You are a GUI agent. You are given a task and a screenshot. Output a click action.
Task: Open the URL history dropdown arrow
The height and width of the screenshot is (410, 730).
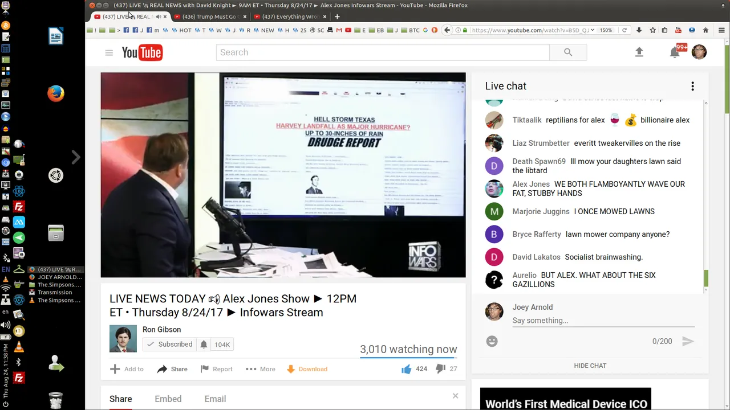click(593, 30)
